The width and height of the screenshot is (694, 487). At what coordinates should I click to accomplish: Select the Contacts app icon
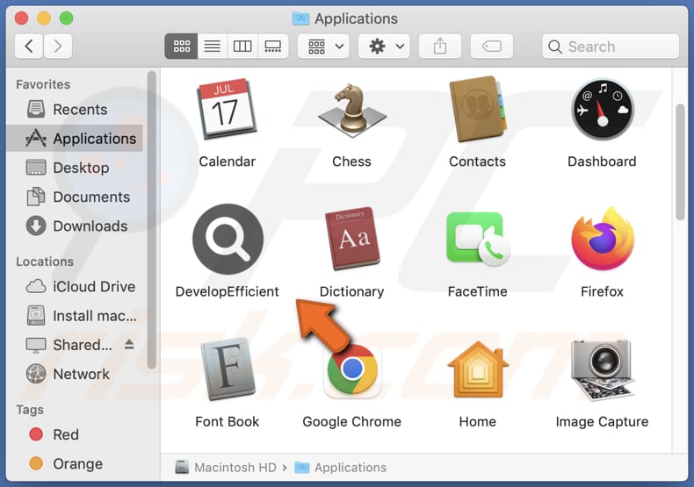(477, 109)
